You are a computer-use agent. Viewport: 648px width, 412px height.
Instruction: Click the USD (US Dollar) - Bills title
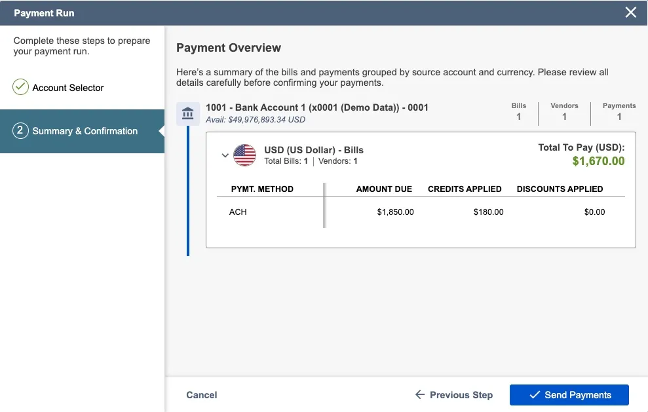pyautogui.click(x=314, y=150)
